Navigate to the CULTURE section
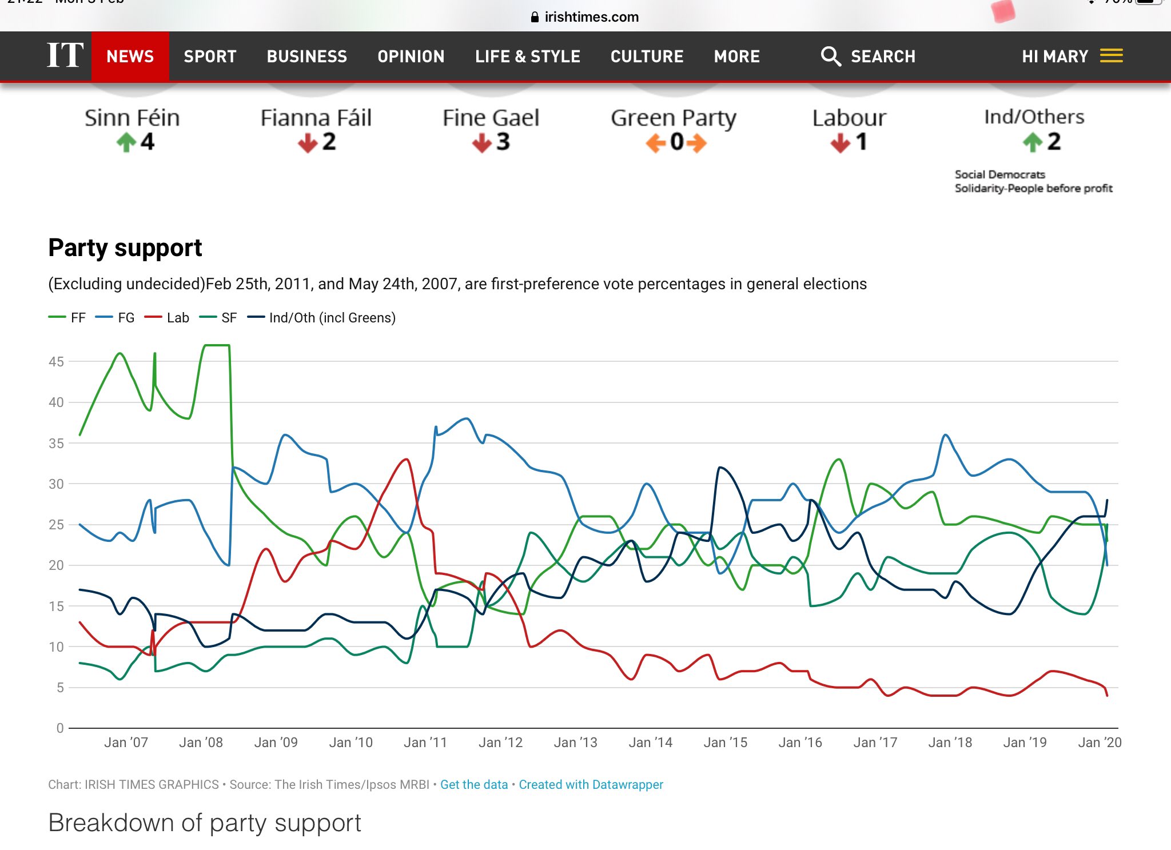This screenshot has width=1171, height=850. point(647,57)
